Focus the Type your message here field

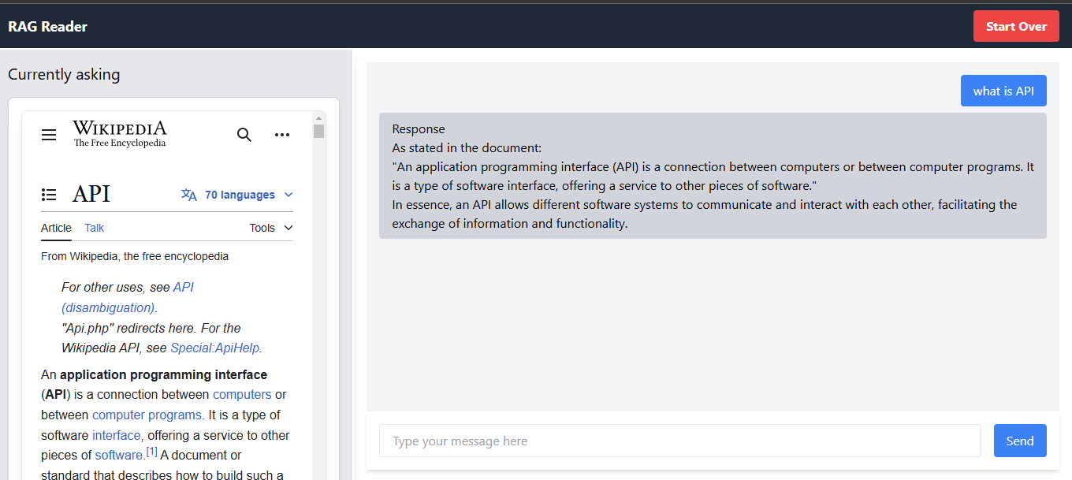tap(680, 441)
